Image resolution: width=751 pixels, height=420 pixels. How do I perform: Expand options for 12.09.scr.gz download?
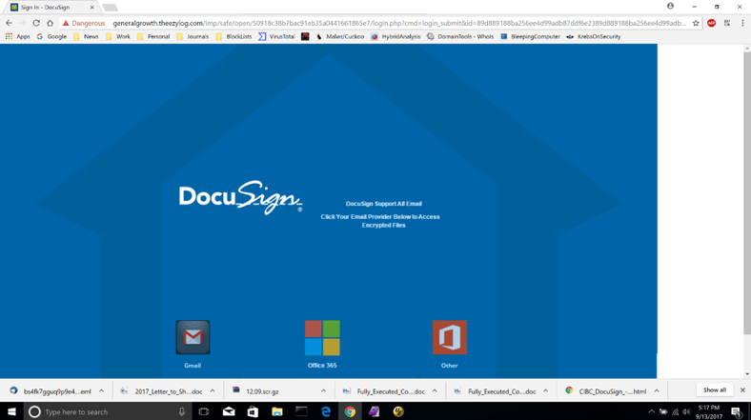point(323,390)
